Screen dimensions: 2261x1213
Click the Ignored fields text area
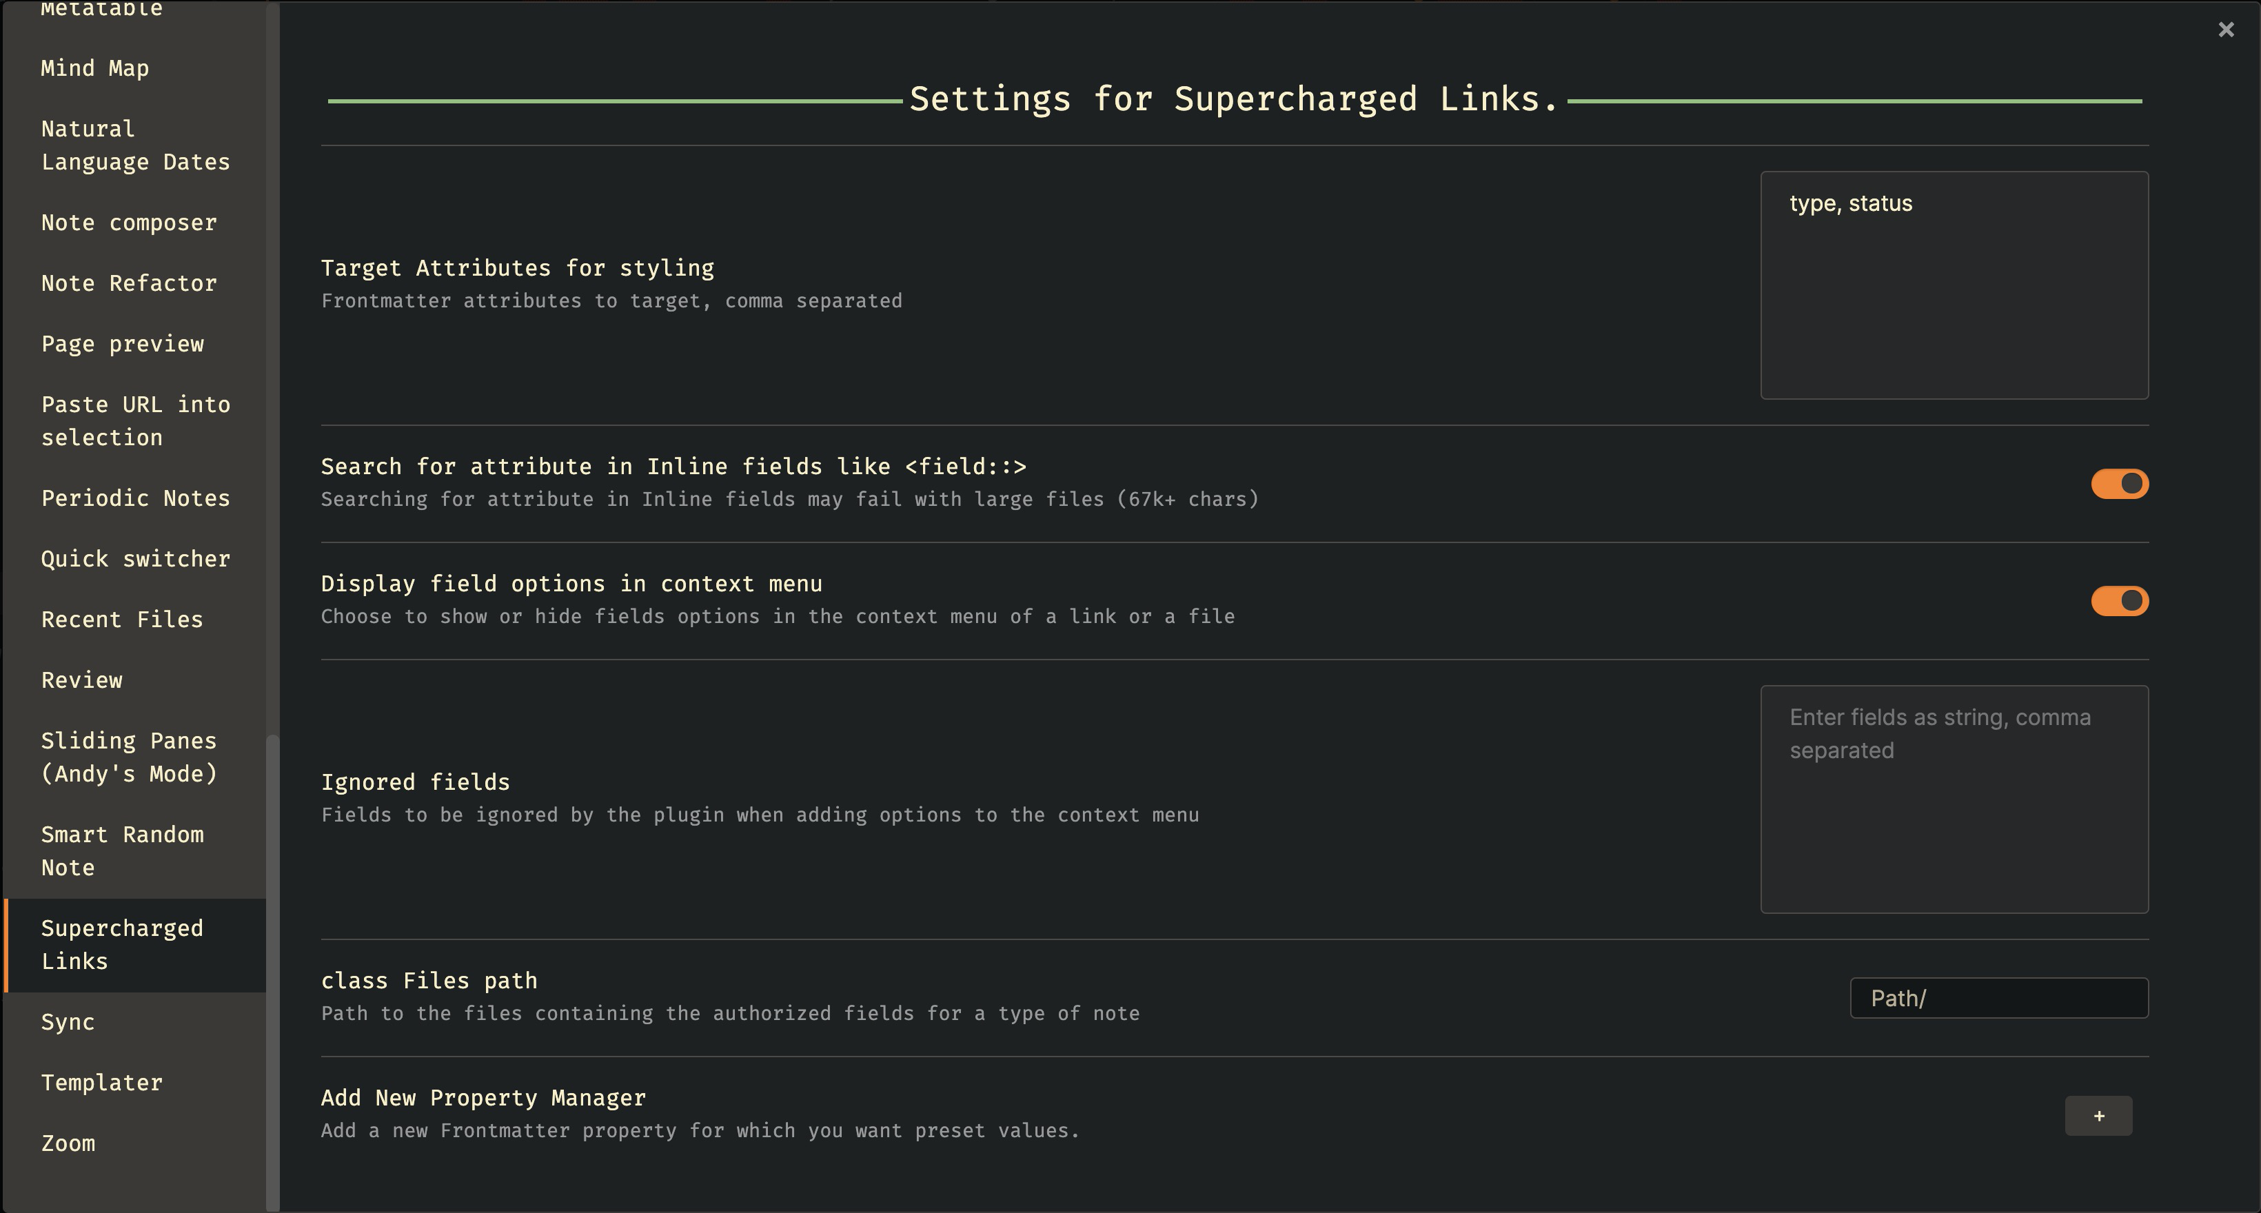1954,799
